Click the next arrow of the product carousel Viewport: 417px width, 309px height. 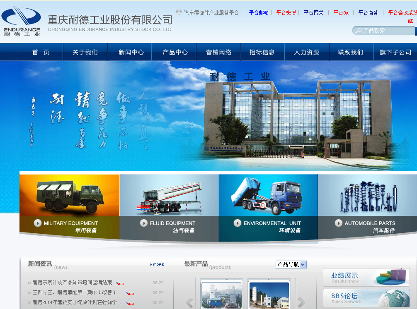pos(301,303)
